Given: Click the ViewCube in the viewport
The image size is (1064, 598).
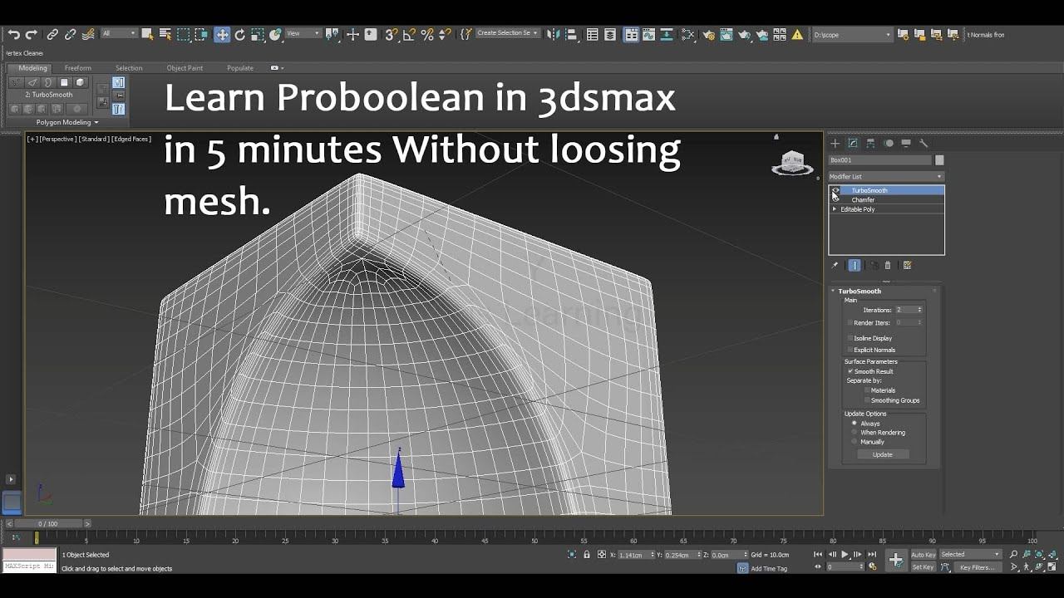Looking at the screenshot, I should tap(793, 162).
